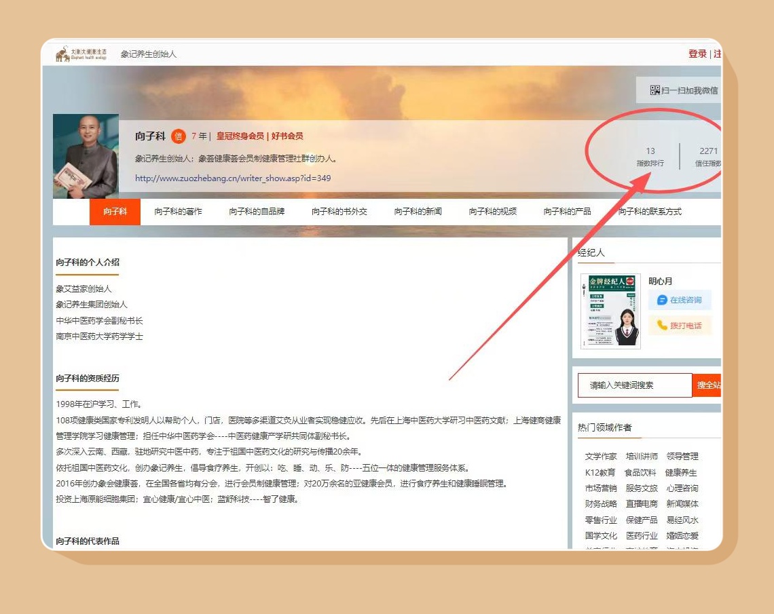Click the 拨打电话 phone button
This screenshot has width=774, height=614.
pyautogui.click(x=679, y=325)
